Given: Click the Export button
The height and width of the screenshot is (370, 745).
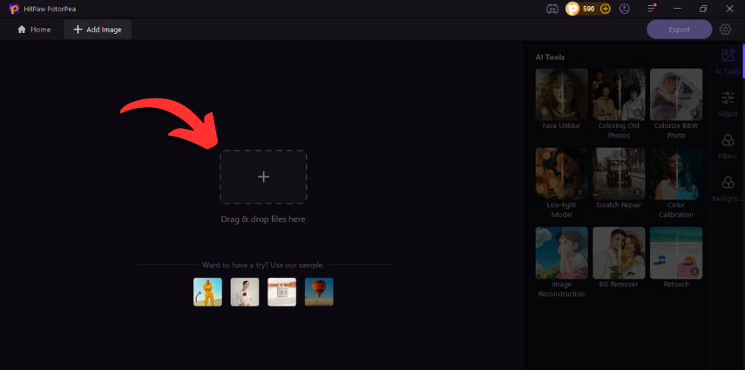Looking at the screenshot, I should (680, 30).
